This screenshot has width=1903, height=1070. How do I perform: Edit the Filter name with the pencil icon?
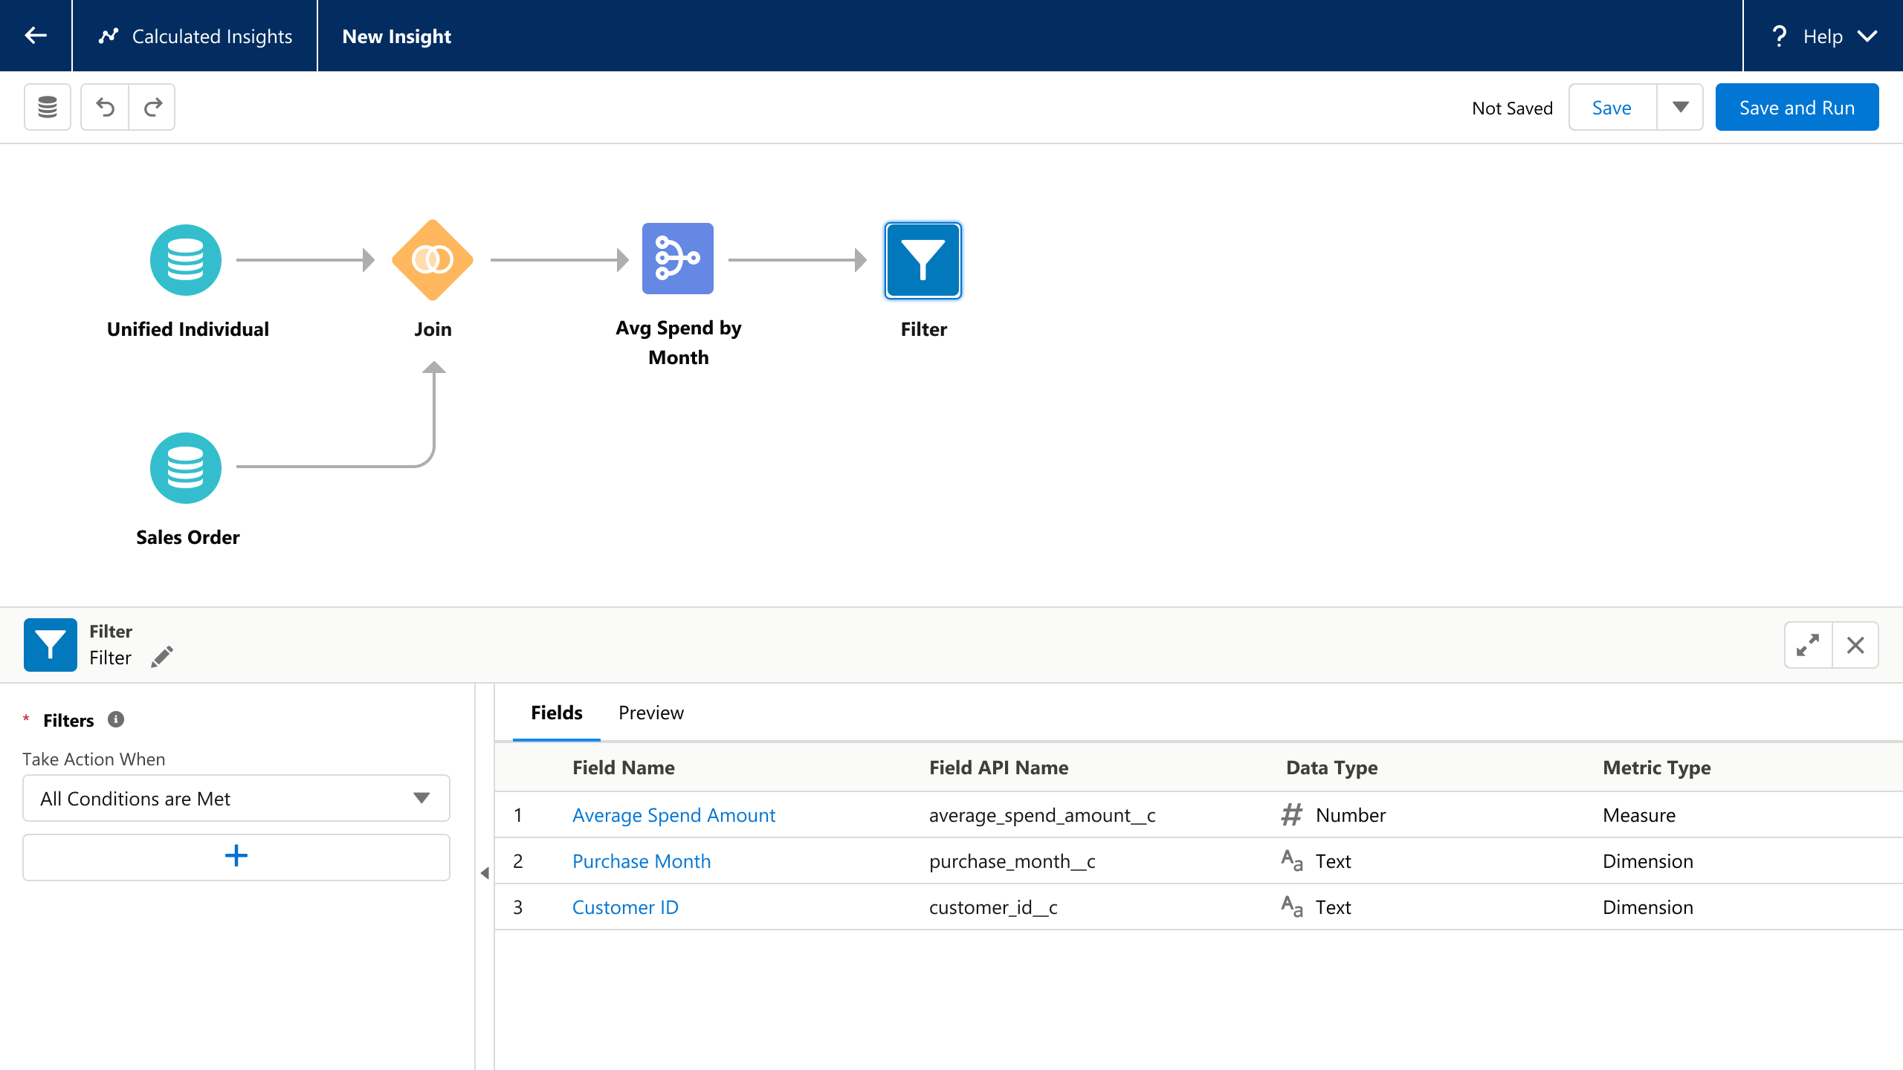(163, 657)
